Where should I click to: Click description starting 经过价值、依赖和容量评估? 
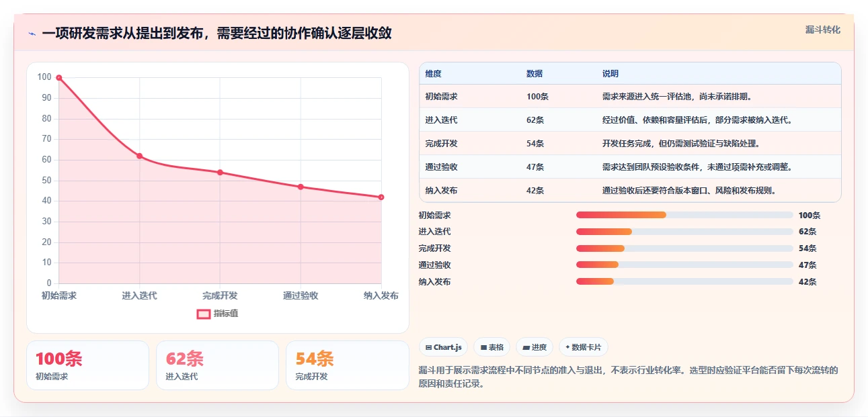[x=699, y=120]
